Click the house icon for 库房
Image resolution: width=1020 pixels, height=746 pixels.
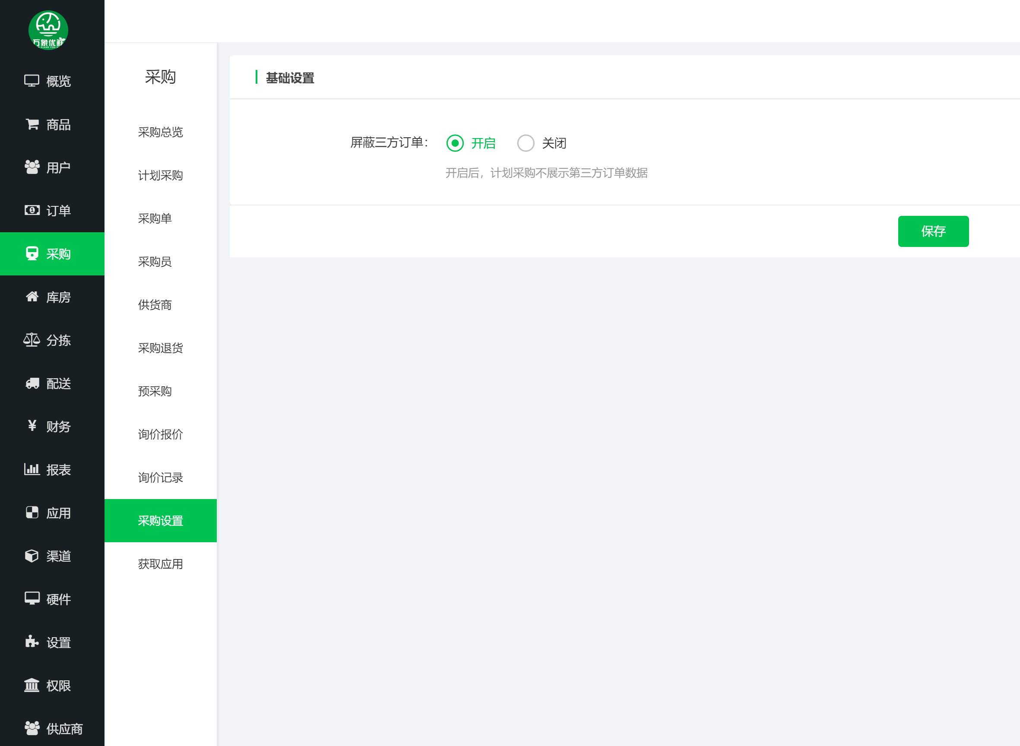click(x=32, y=297)
